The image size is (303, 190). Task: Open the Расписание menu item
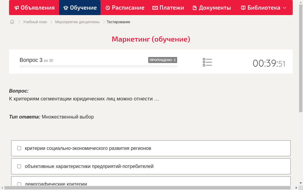point(125,8)
